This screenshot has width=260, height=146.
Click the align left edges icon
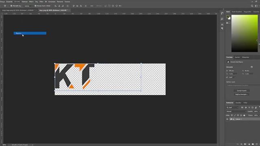click(x=56, y=6)
